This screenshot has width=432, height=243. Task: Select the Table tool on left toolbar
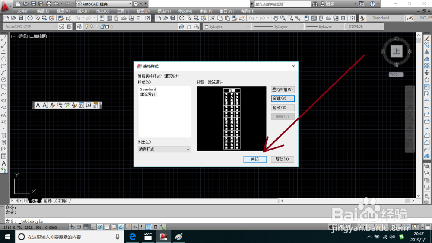[x=4, y=157]
